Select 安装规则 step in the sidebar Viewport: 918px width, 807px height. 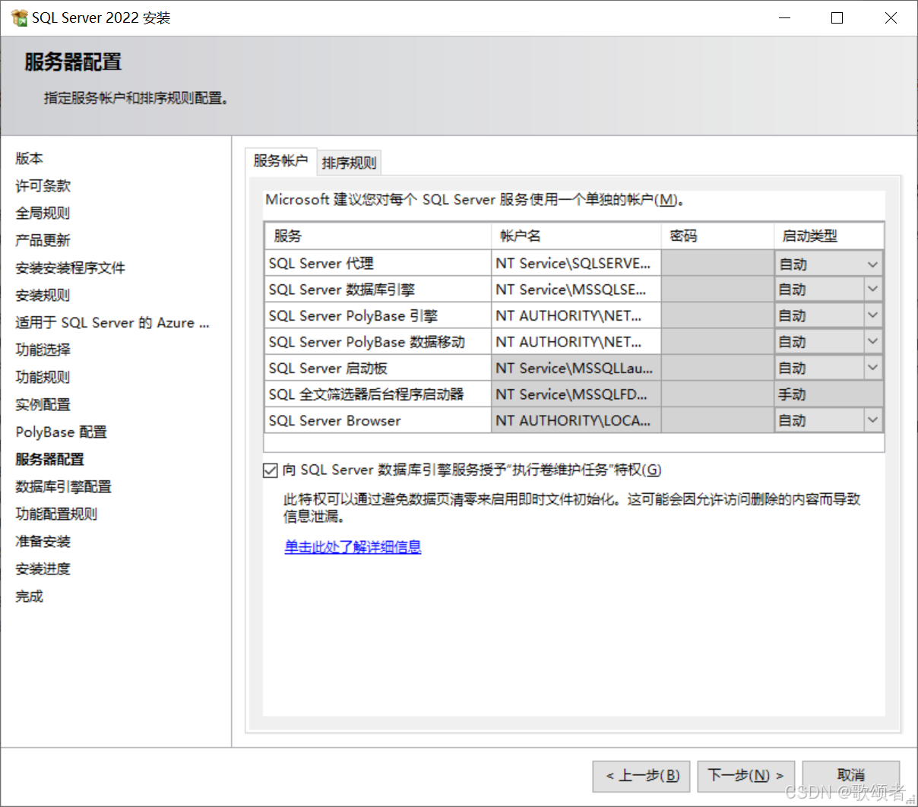click(x=43, y=296)
